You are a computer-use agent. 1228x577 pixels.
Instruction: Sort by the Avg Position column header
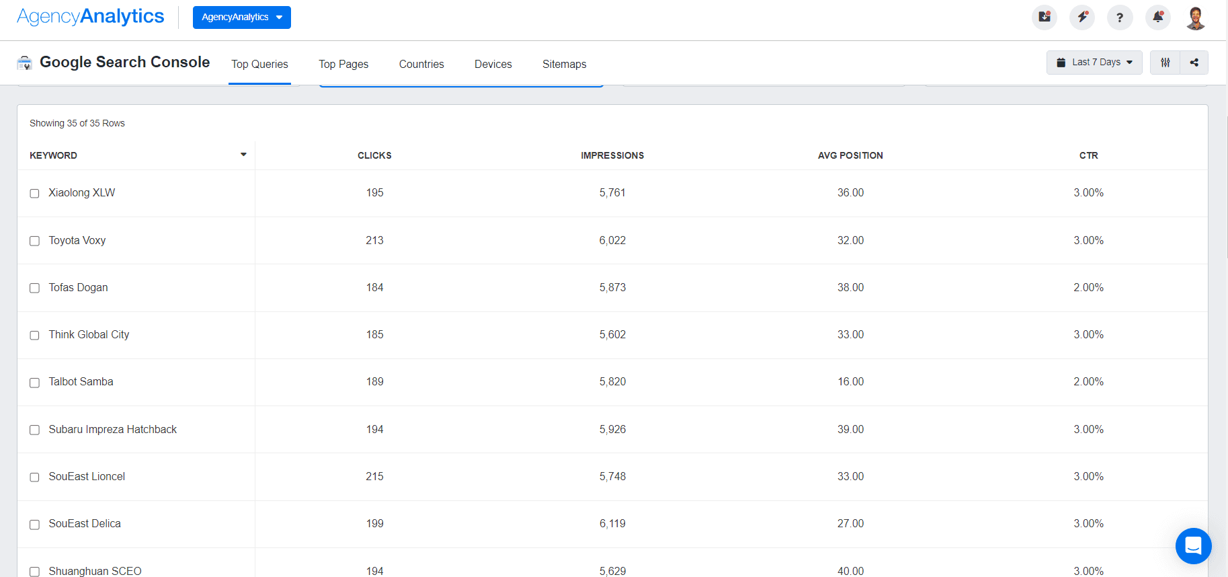850,155
